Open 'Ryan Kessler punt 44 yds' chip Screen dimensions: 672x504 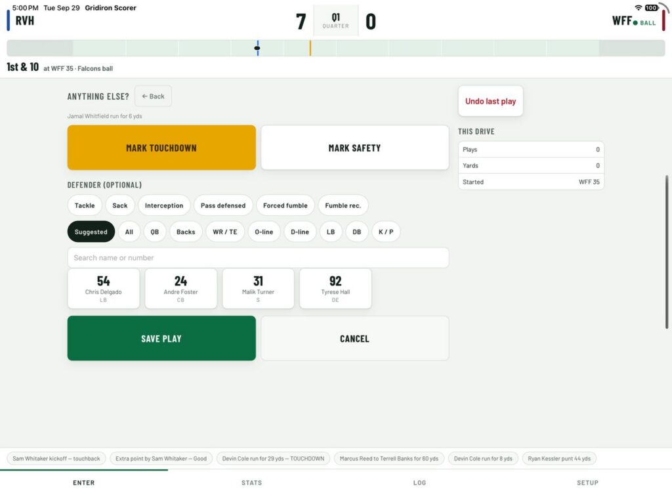tap(559, 459)
